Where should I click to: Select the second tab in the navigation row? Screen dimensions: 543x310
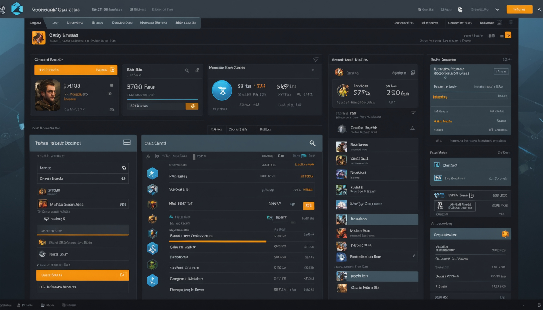[55, 23]
